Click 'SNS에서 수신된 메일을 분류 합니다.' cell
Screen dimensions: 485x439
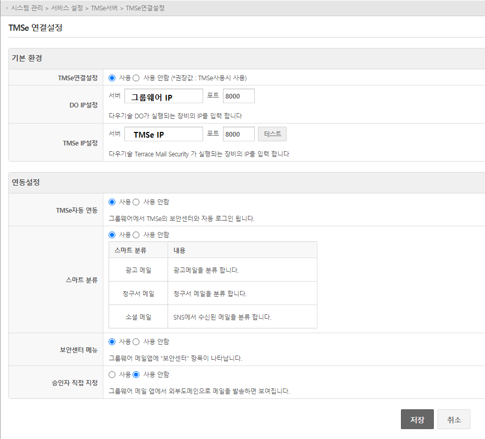point(242,316)
